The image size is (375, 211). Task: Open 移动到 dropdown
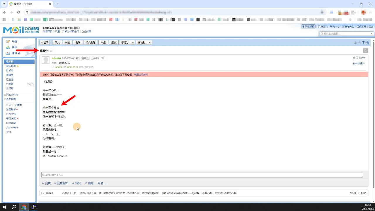click(x=144, y=42)
